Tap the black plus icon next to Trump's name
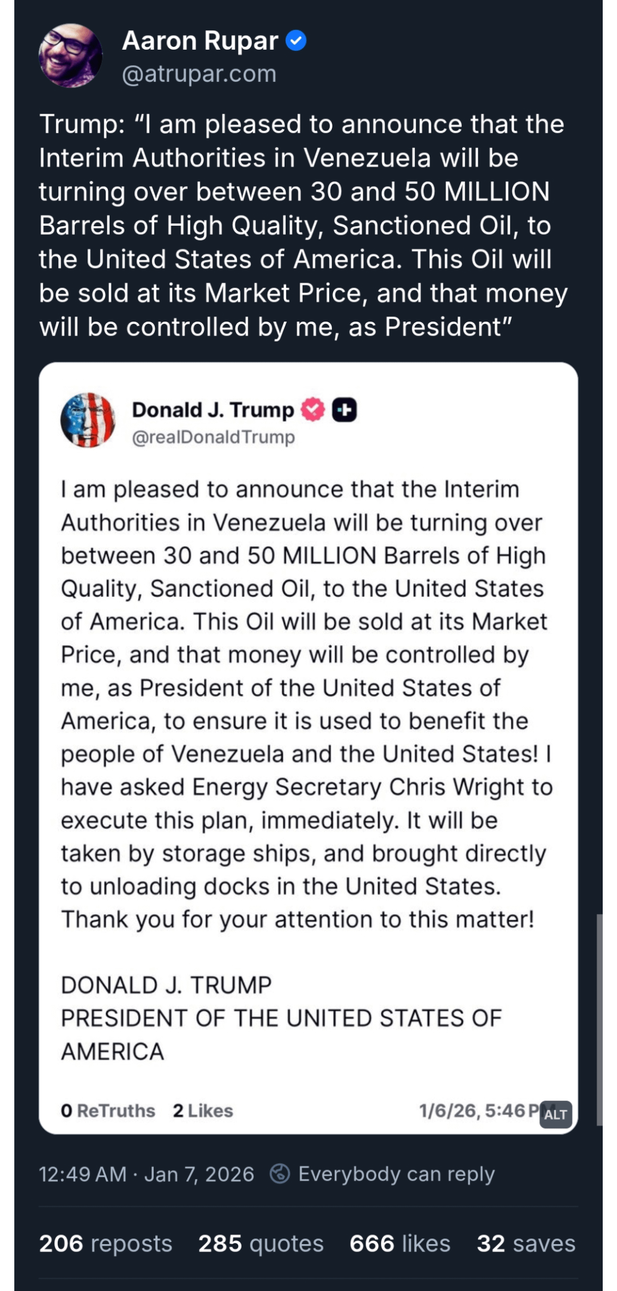The height and width of the screenshot is (1291, 617). [344, 410]
